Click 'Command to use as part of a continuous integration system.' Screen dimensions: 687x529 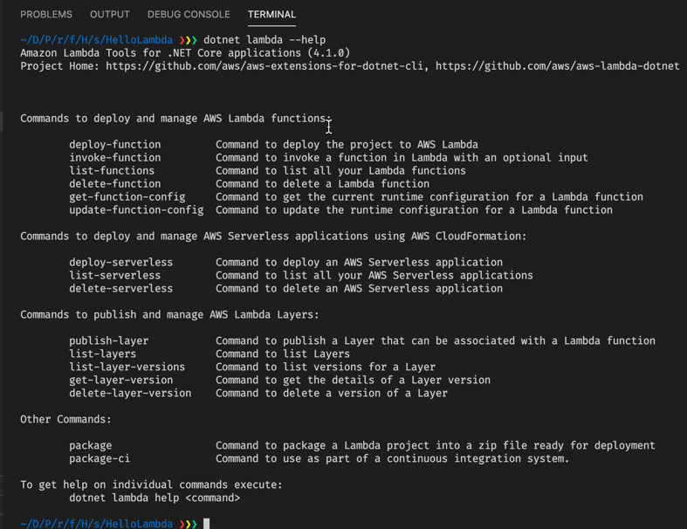[x=392, y=459]
